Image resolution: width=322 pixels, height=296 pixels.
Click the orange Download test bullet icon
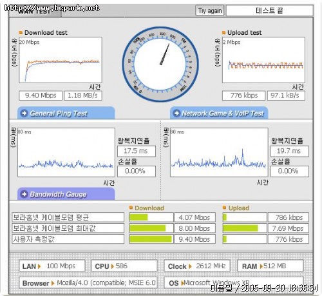pos(21,33)
